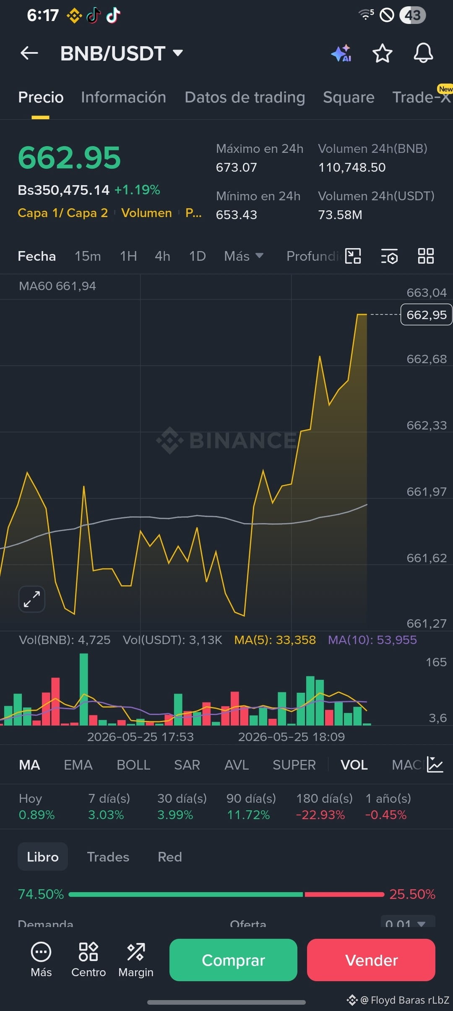
Task: Open the Square tab
Action: click(349, 97)
